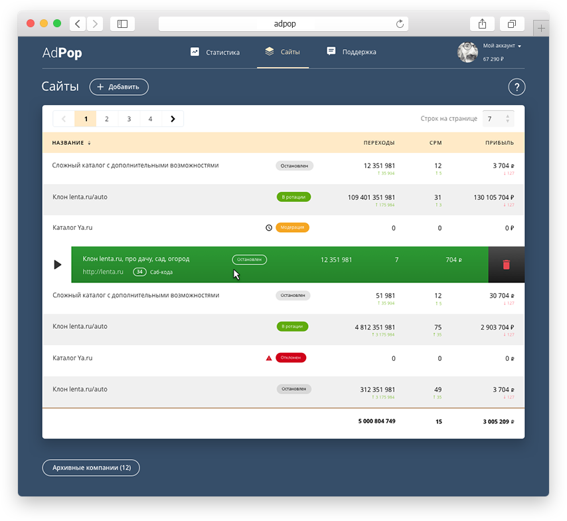This screenshot has height=521, width=567.
Task: Click the value 109 401 351 981
Action: [x=371, y=197]
